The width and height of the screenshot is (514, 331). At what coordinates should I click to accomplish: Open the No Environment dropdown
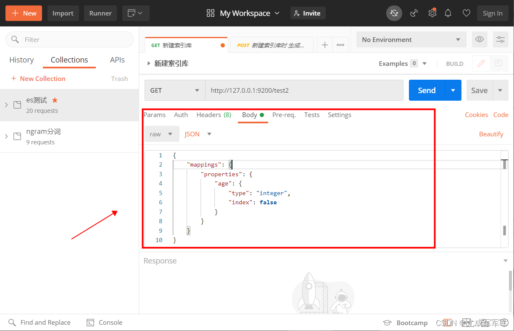click(x=411, y=39)
